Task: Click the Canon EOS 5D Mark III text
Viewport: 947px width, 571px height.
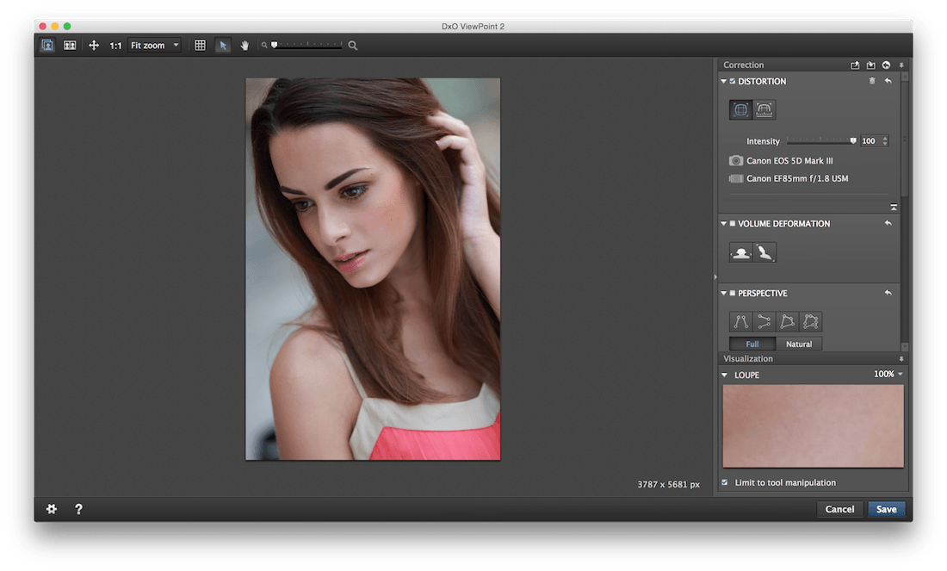Action: 789,161
